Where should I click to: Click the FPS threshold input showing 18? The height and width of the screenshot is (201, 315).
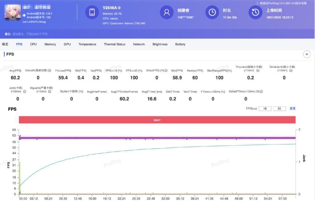[x=265, y=108]
